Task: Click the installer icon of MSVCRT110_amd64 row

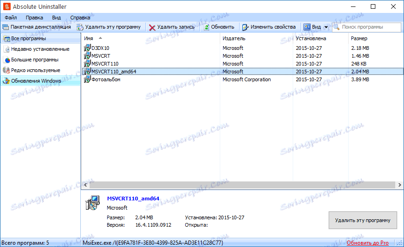Action: coord(87,71)
